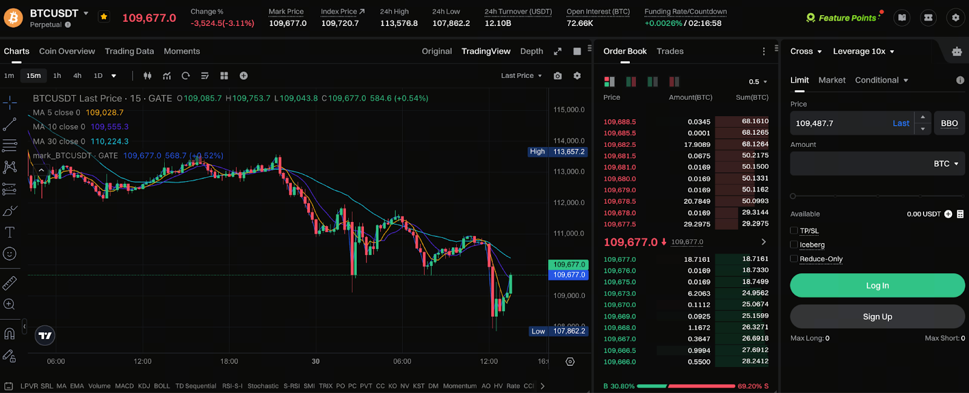
Task: Select the brush drawing tool
Action: [x=10, y=211]
